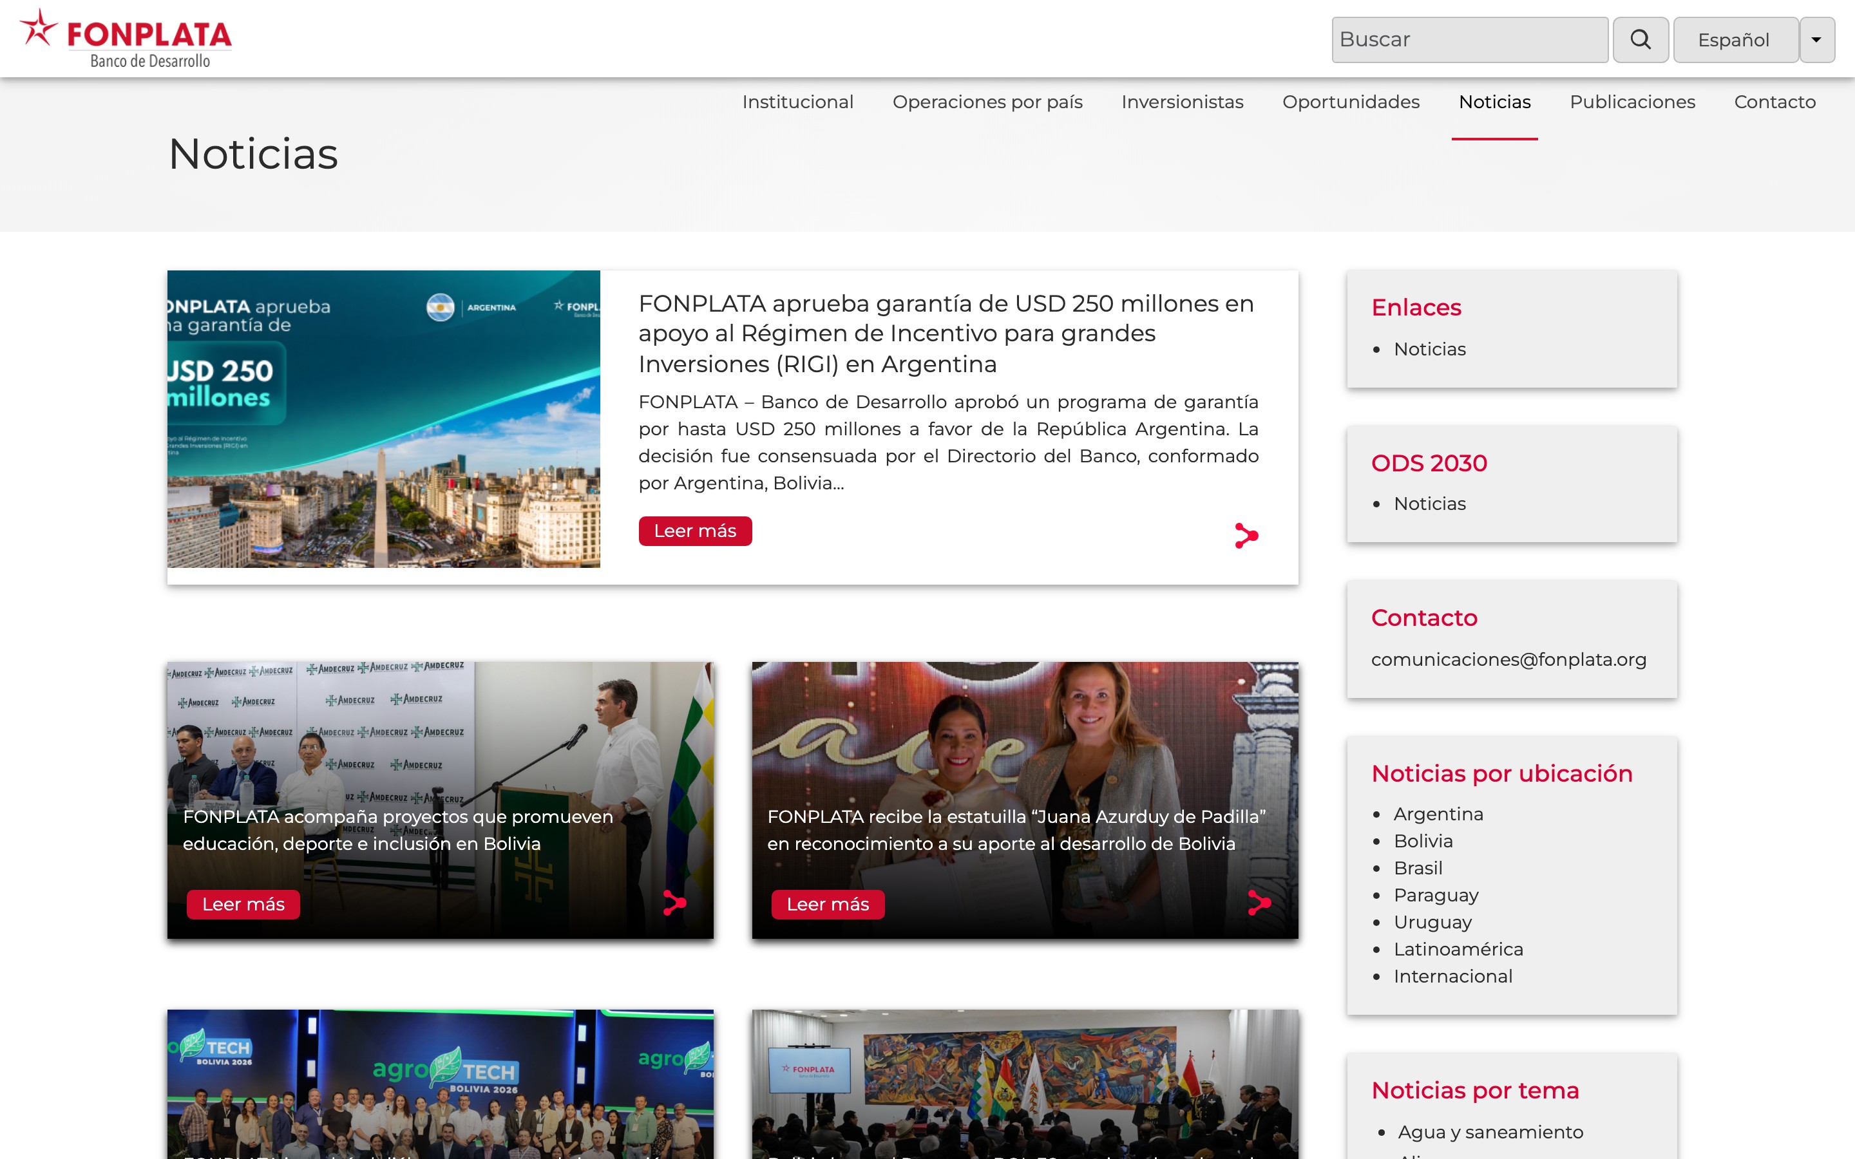This screenshot has height=1159, width=1855.
Task: Click the comunicaciones@fonplata.org email
Action: pos(1508,659)
